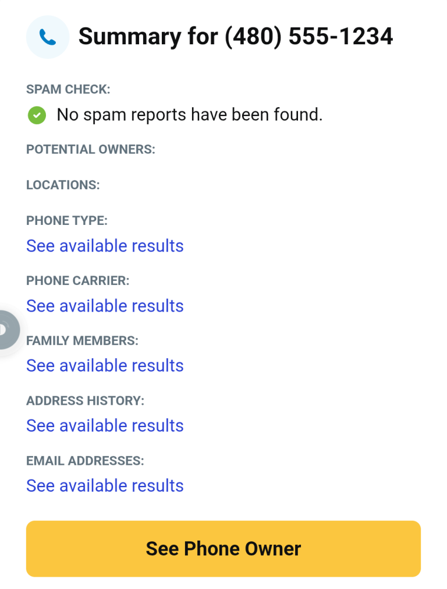
Task: Click the ADDRESS HISTORY label
Action: click(x=85, y=400)
